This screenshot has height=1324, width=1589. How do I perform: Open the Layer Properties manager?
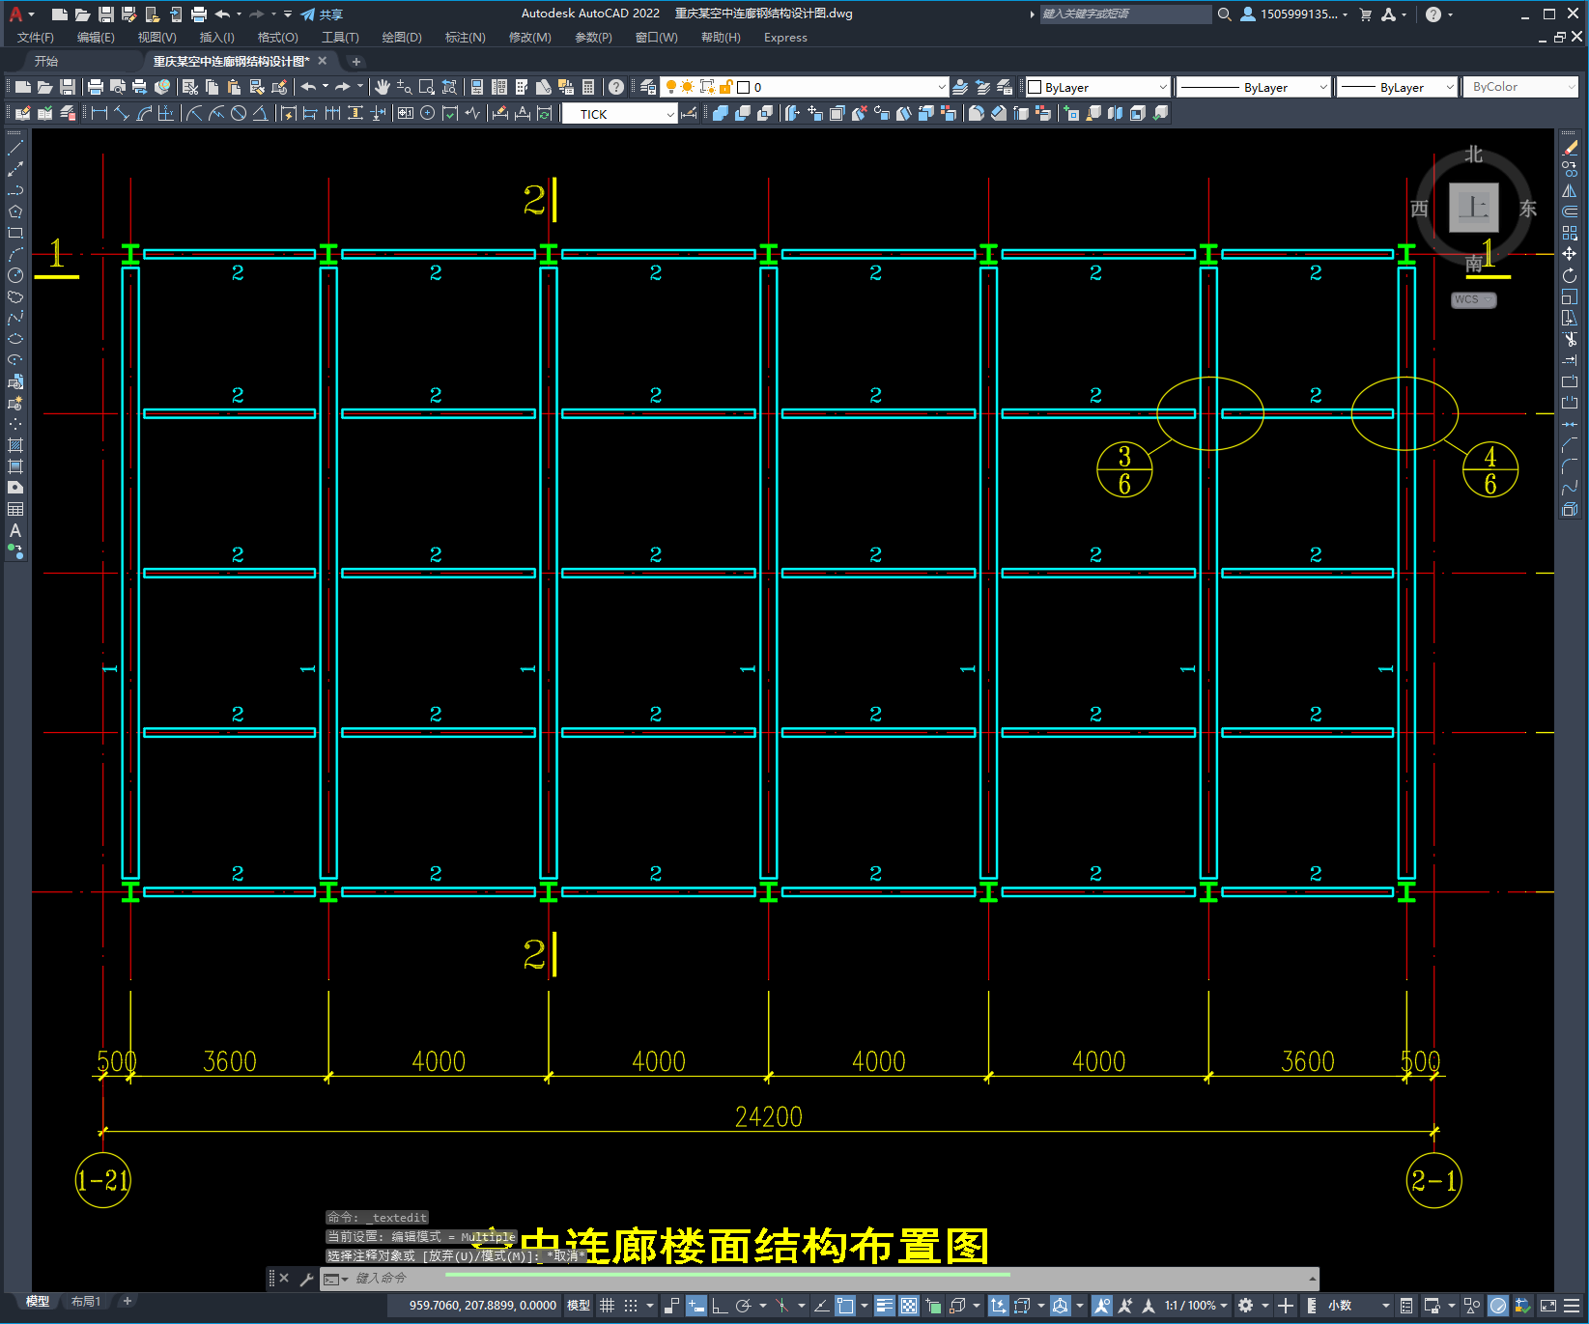pyautogui.click(x=648, y=87)
